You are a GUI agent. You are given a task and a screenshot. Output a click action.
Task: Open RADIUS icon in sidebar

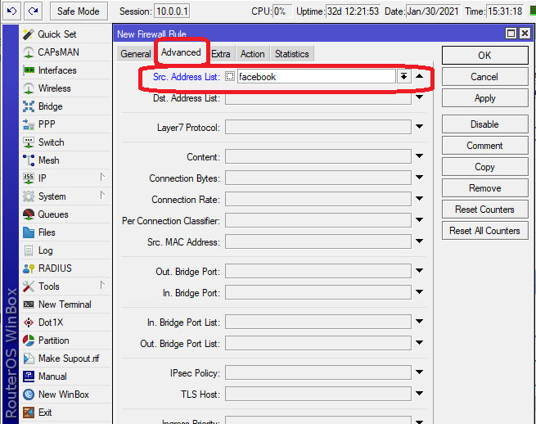29,268
